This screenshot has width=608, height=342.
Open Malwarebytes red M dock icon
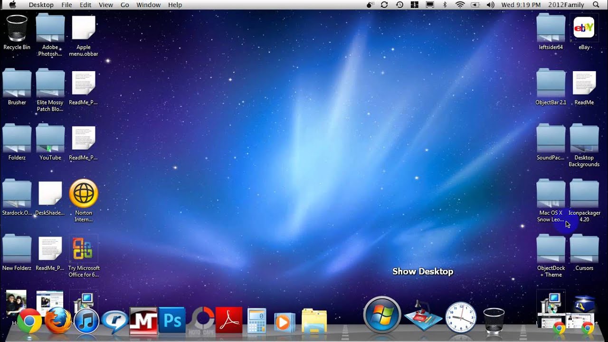click(143, 321)
